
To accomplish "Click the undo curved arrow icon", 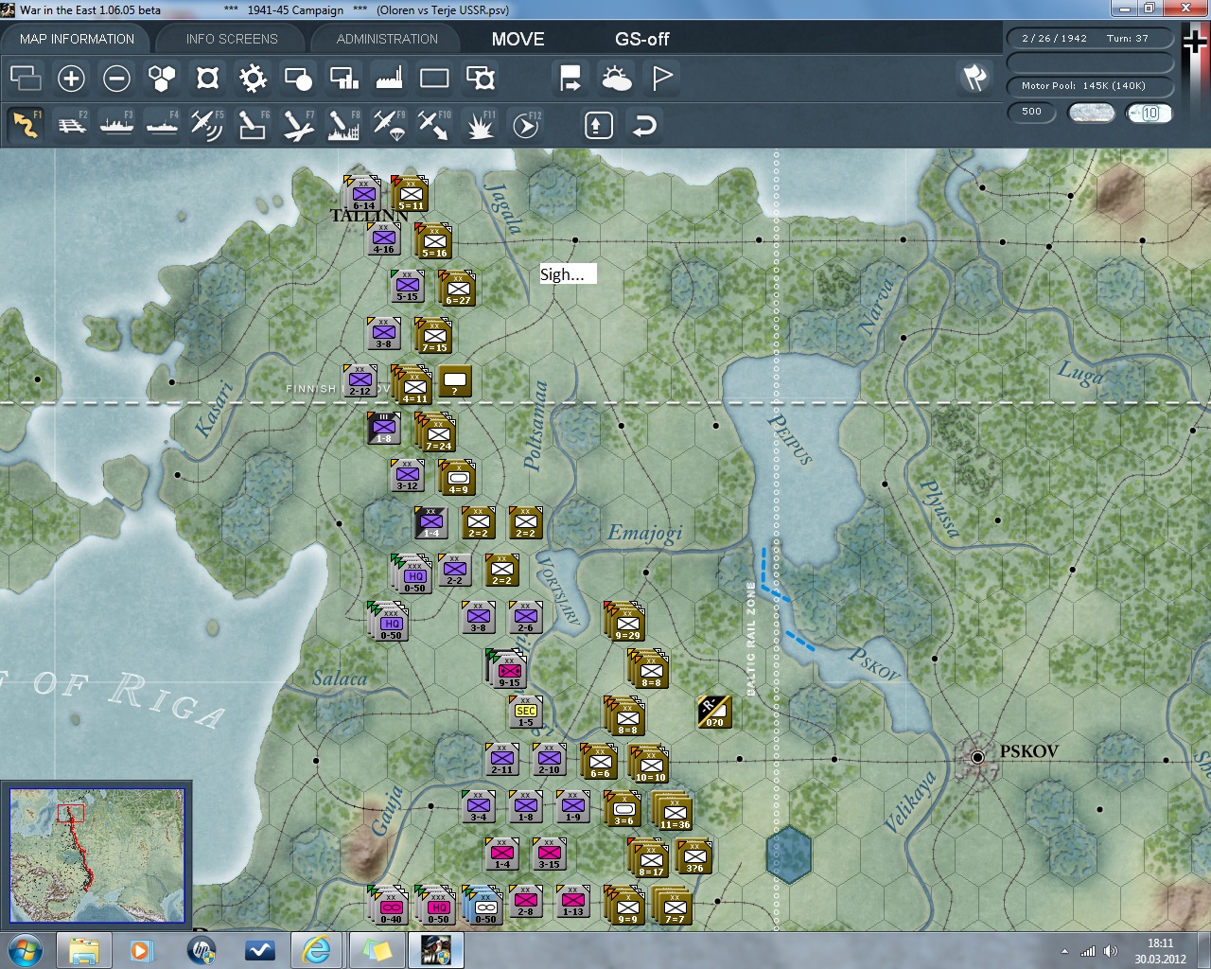I will [644, 125].
